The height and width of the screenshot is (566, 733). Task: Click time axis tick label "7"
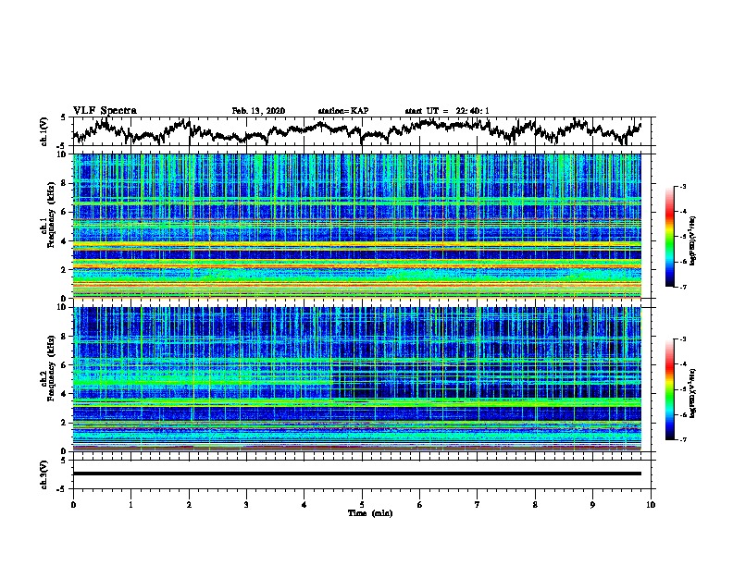pyautogui.click(x=478, y=505)
